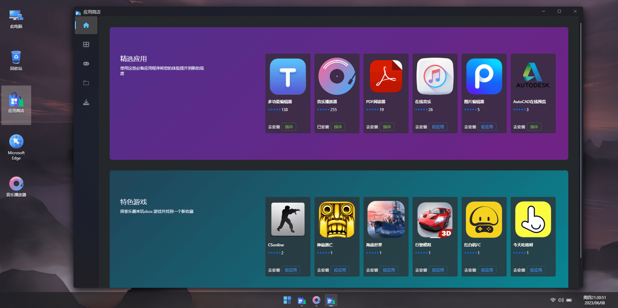
Task: Open the 海战世界 game thumbnail
Action: click(x=386, y=219)
